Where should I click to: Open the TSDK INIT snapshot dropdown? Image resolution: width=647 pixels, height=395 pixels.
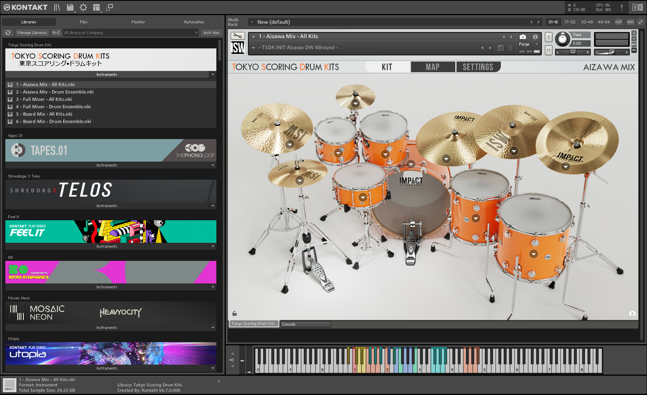click(254, 48)
